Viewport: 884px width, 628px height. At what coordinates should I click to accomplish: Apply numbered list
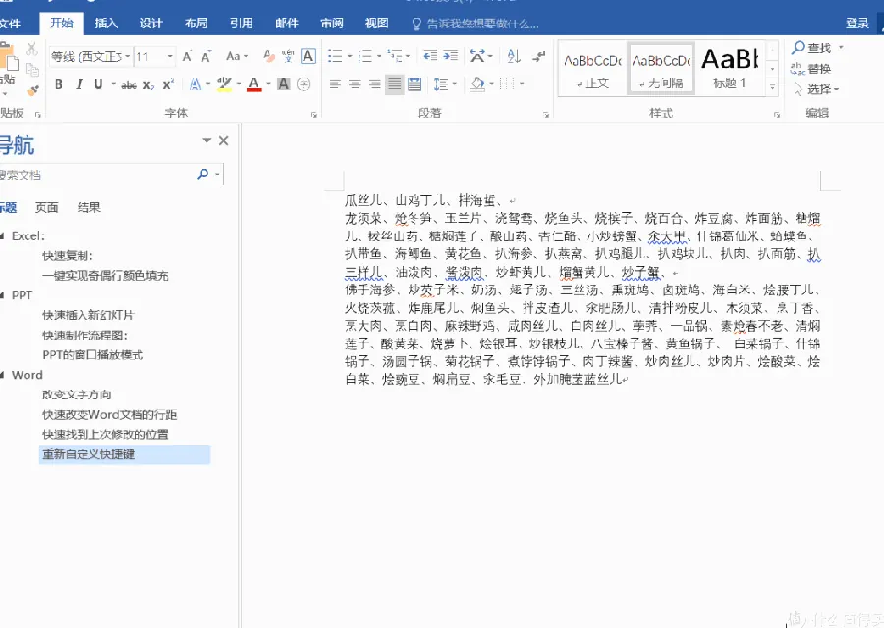click(x=364, y=56)
